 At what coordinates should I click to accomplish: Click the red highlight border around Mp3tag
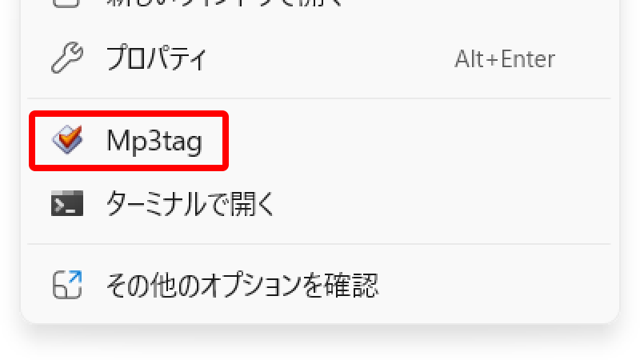pos(129,113)
